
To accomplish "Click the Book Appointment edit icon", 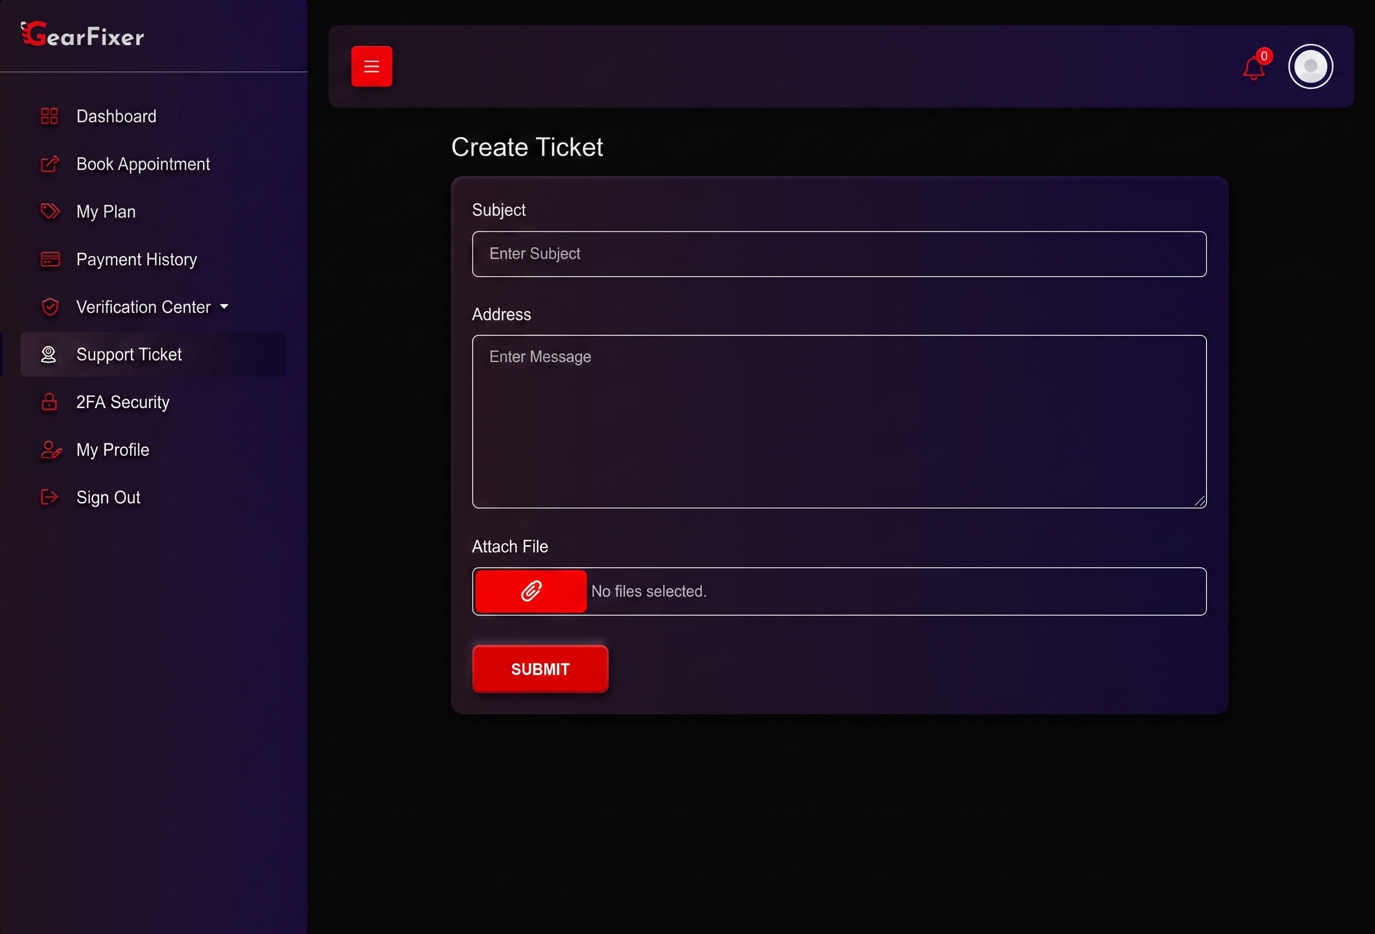I will click(x=50, y=164).
